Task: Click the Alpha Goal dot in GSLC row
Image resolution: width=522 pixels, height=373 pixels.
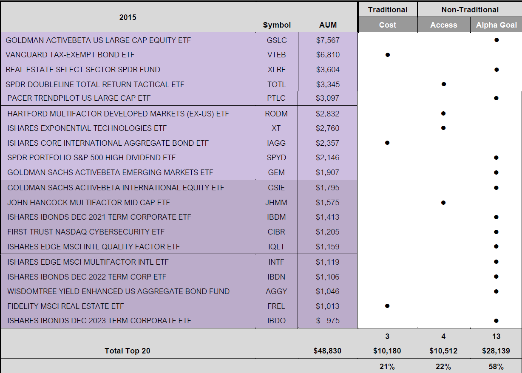Action: [496, 40]
